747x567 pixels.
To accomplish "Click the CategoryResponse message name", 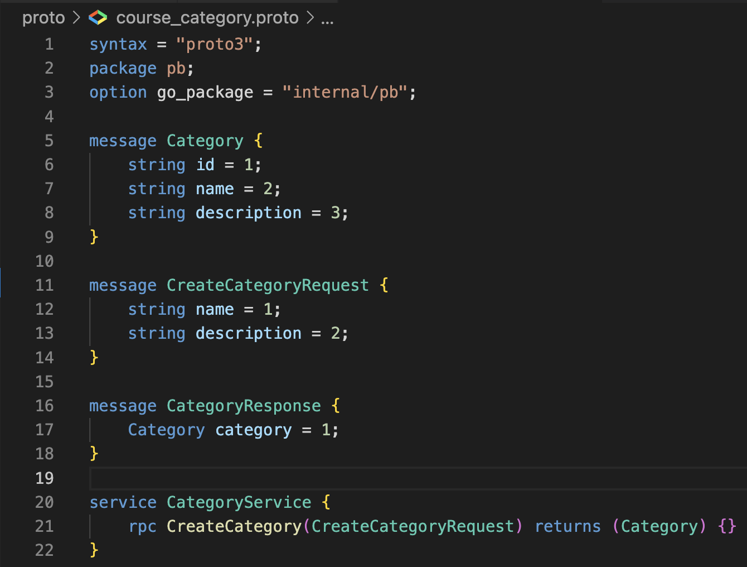I will [244, 406].
